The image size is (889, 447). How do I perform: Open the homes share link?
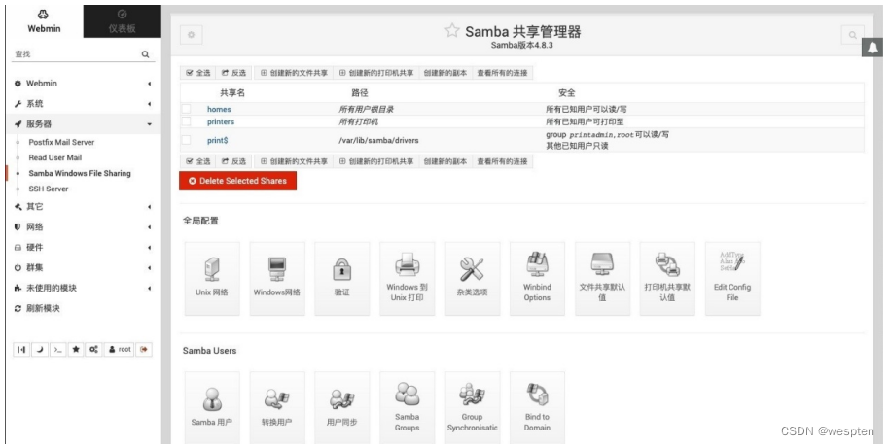(x=219, y=109)
